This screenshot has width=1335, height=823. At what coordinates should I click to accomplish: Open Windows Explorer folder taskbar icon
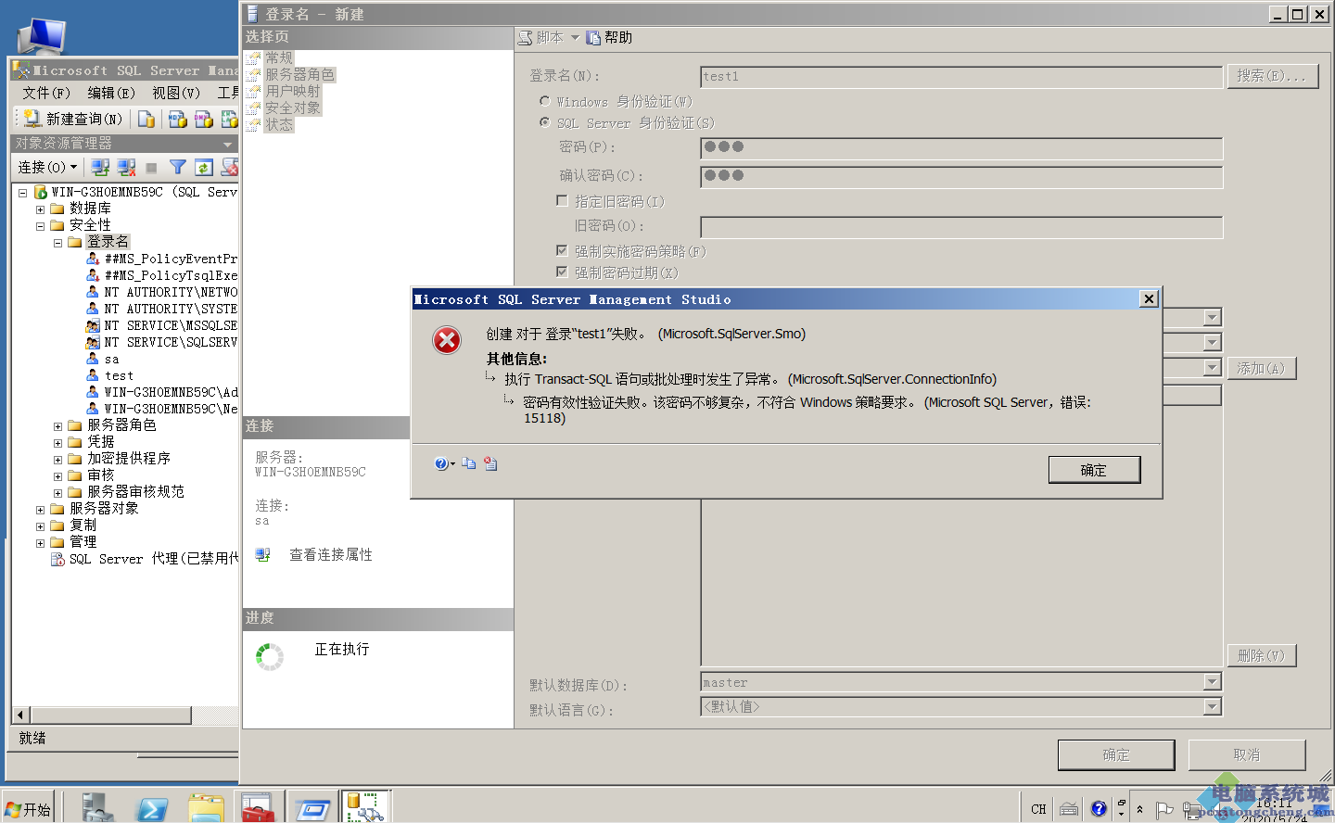click(206, 808)
